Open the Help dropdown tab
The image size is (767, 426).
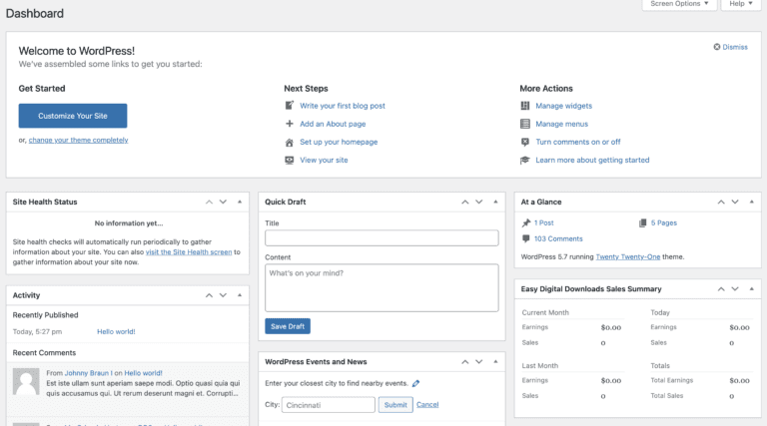coord(741,4)
